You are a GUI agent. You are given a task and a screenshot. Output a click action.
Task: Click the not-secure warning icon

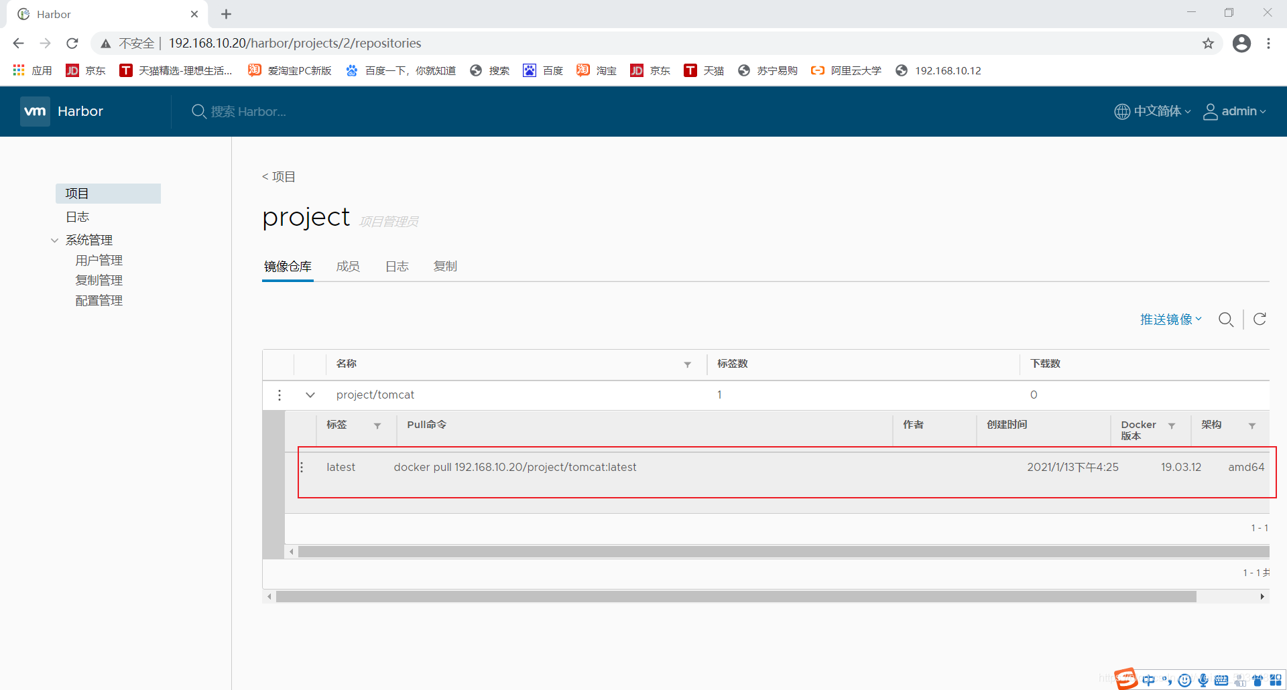[106, 44]
